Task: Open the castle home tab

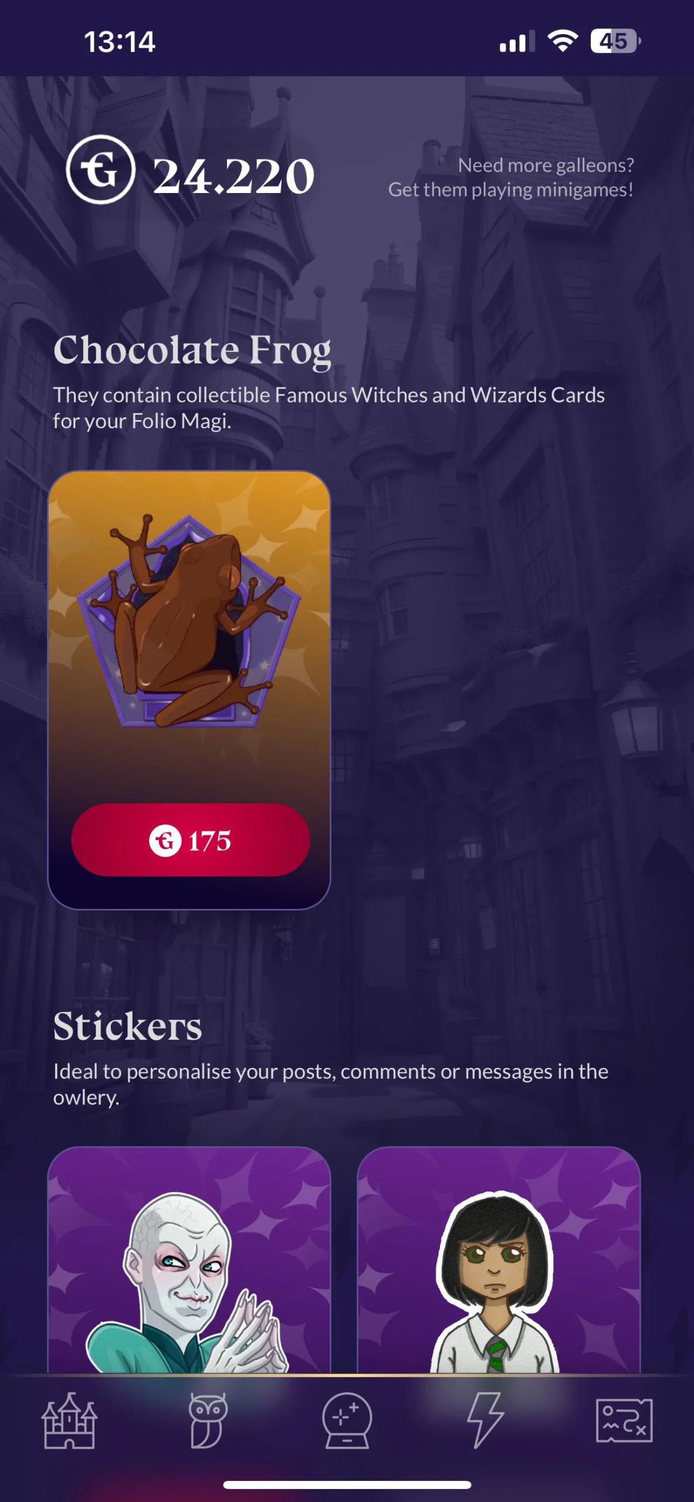Action: [x=69, y=1420]
